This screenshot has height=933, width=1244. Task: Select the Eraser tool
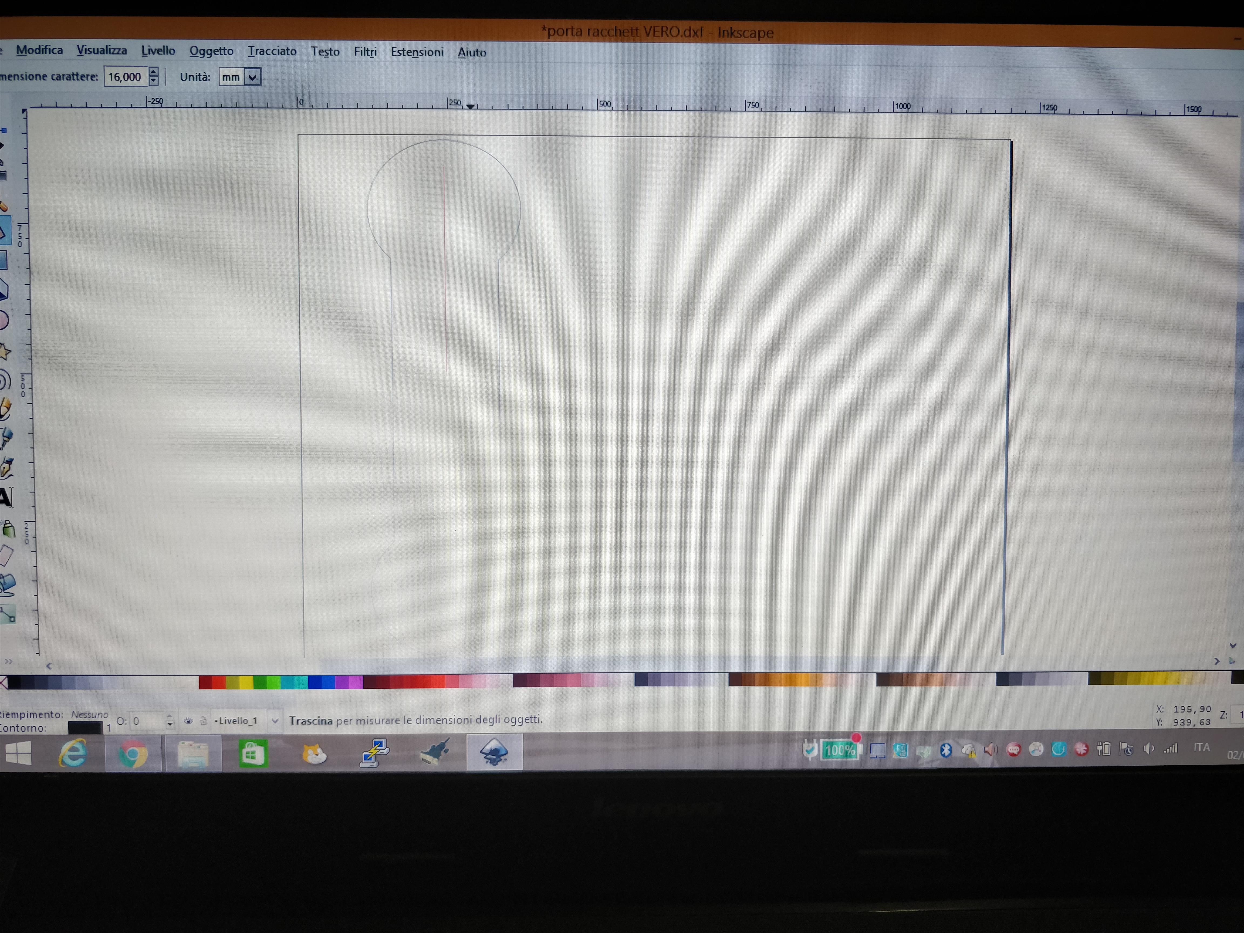click(x=7, y=556)
